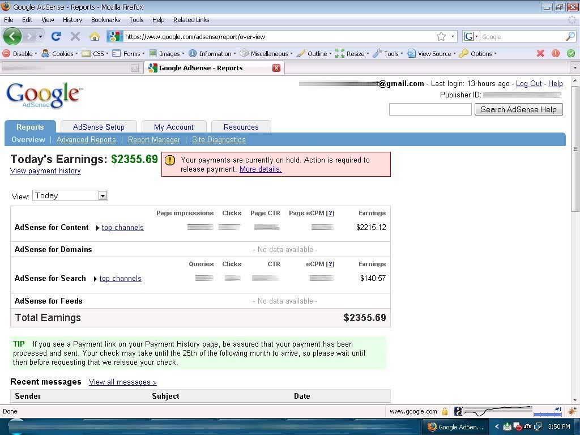Switch to the AdSense Setup tab
The width and height of the screenshot is (580, 435).
[99, 127]
